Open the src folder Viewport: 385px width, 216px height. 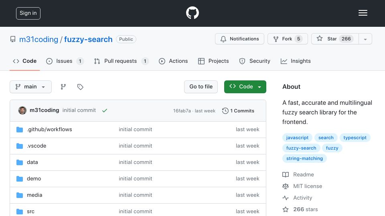pyautogui.click(x=31, y=211)
